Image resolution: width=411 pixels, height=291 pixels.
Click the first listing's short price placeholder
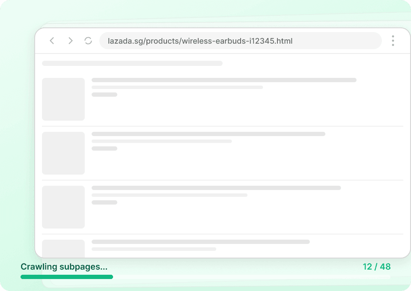point(104,95)
